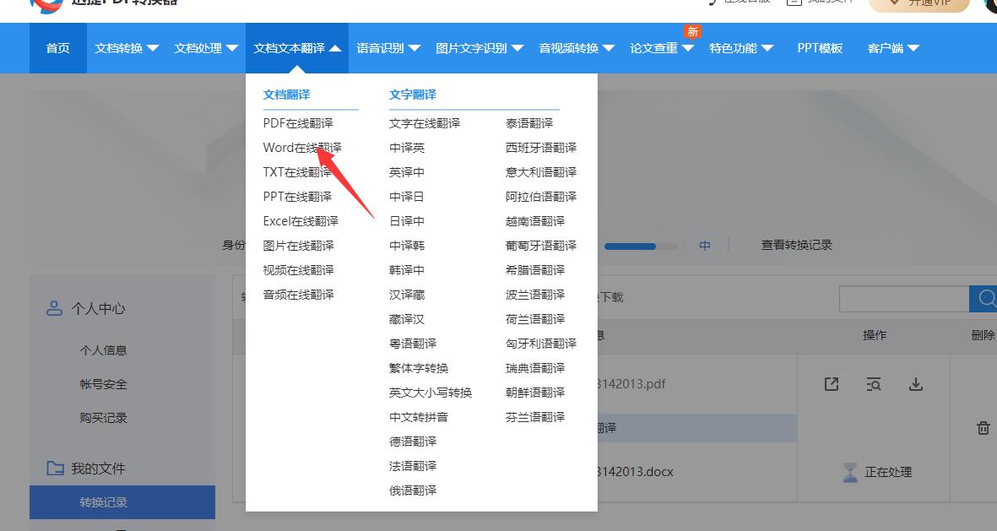Viewport: 997px width, 531px height.
Task: Choose 视频在线翻译
Action: (x=298, y=270)
